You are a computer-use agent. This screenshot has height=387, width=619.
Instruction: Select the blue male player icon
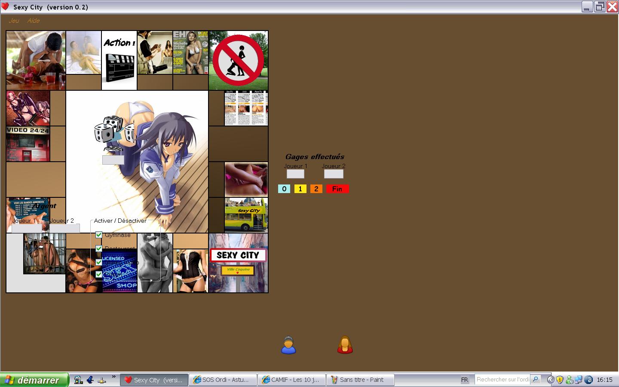click(x=288, y=345)
